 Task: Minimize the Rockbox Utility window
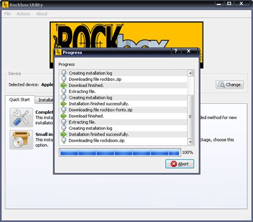[x=219, y=4]
